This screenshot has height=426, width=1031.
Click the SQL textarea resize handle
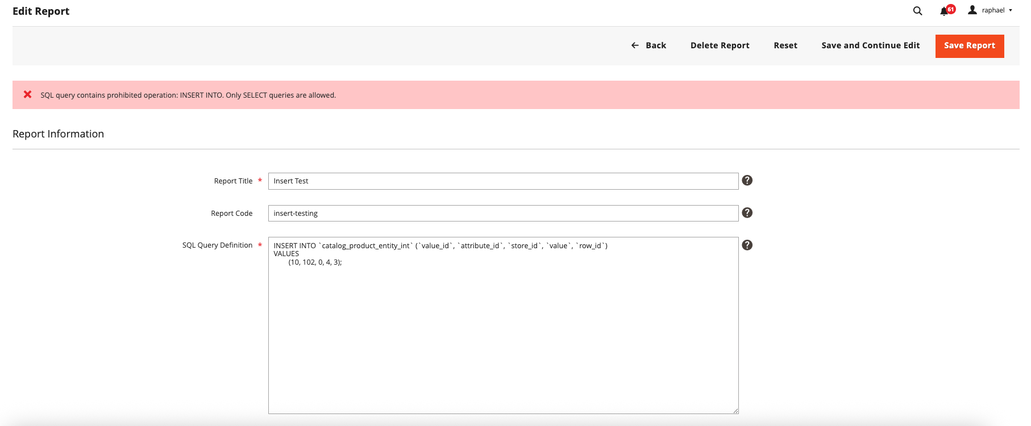(x=735, y=411)
